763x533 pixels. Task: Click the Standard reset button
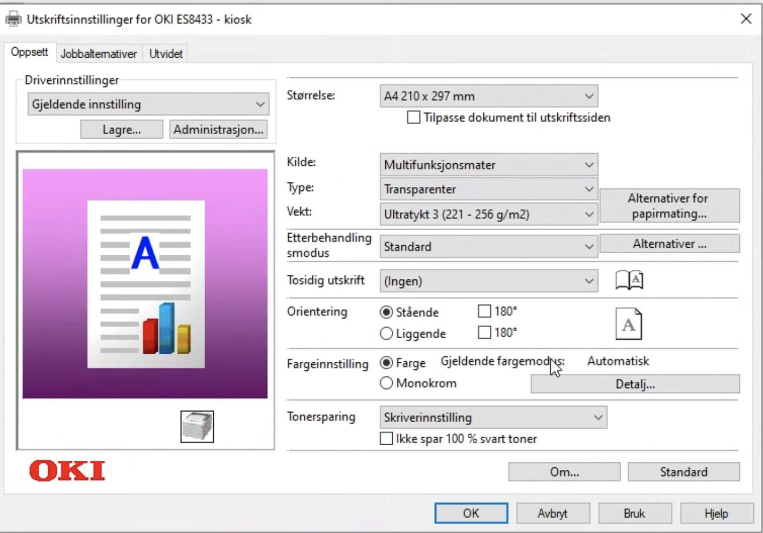click(684, 472)
